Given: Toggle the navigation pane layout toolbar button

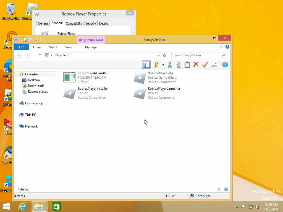Looking at the screenshot, I should click(x=146, y=65).
